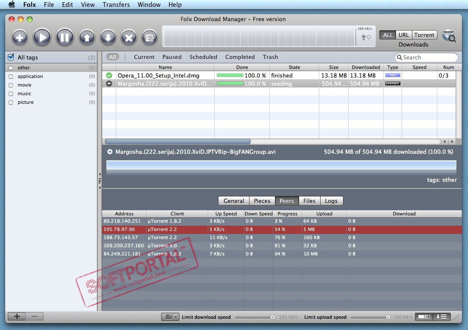Select the Peers tab
Image resolution: width=468 pixels, height=330 pixels.
pos(287,201)
